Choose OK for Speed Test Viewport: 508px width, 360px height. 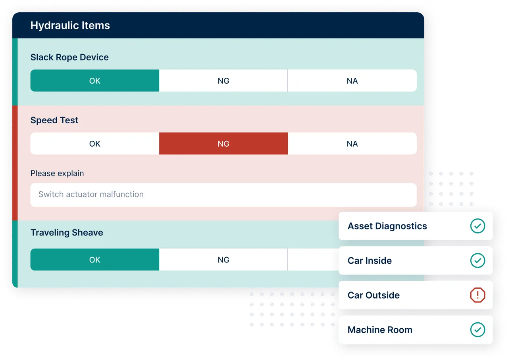[x=95, y=144]
